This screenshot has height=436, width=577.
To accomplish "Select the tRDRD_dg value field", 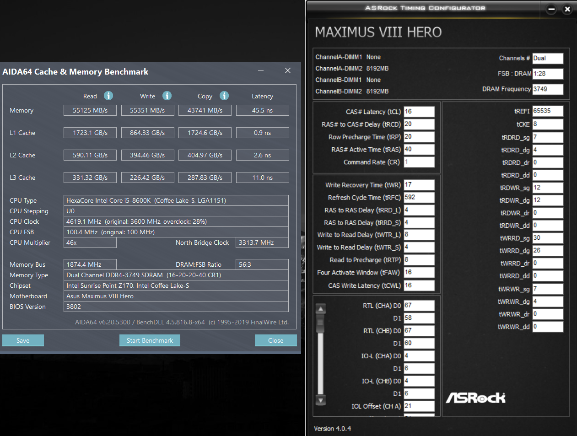I will pyautogui.click(x=548, y=150).
